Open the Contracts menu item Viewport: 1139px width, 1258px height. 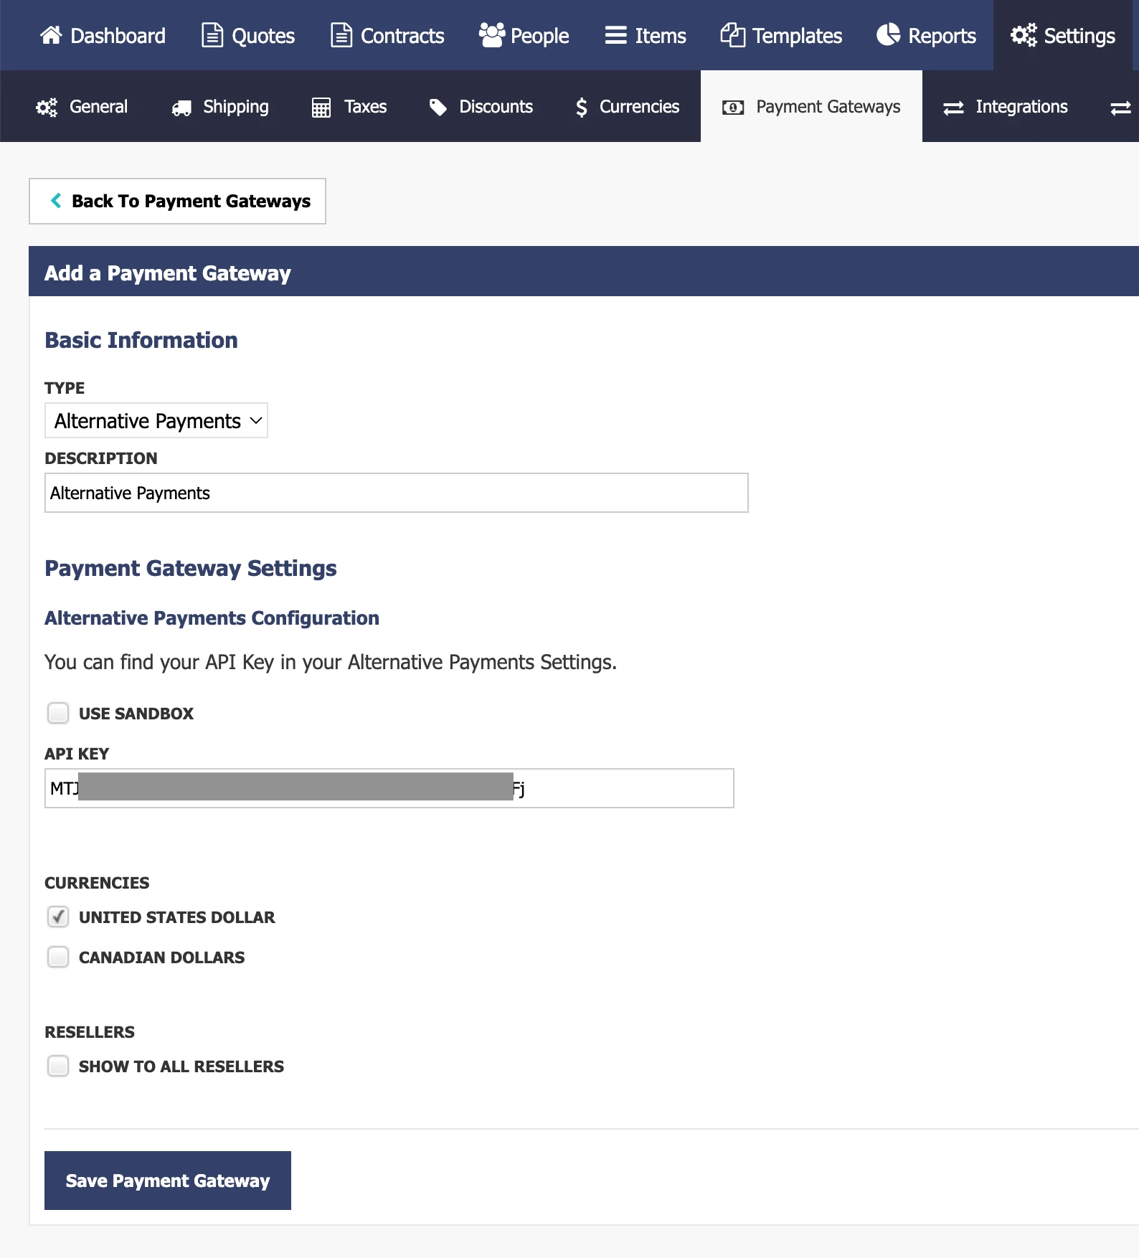click(x=387, y=35)
